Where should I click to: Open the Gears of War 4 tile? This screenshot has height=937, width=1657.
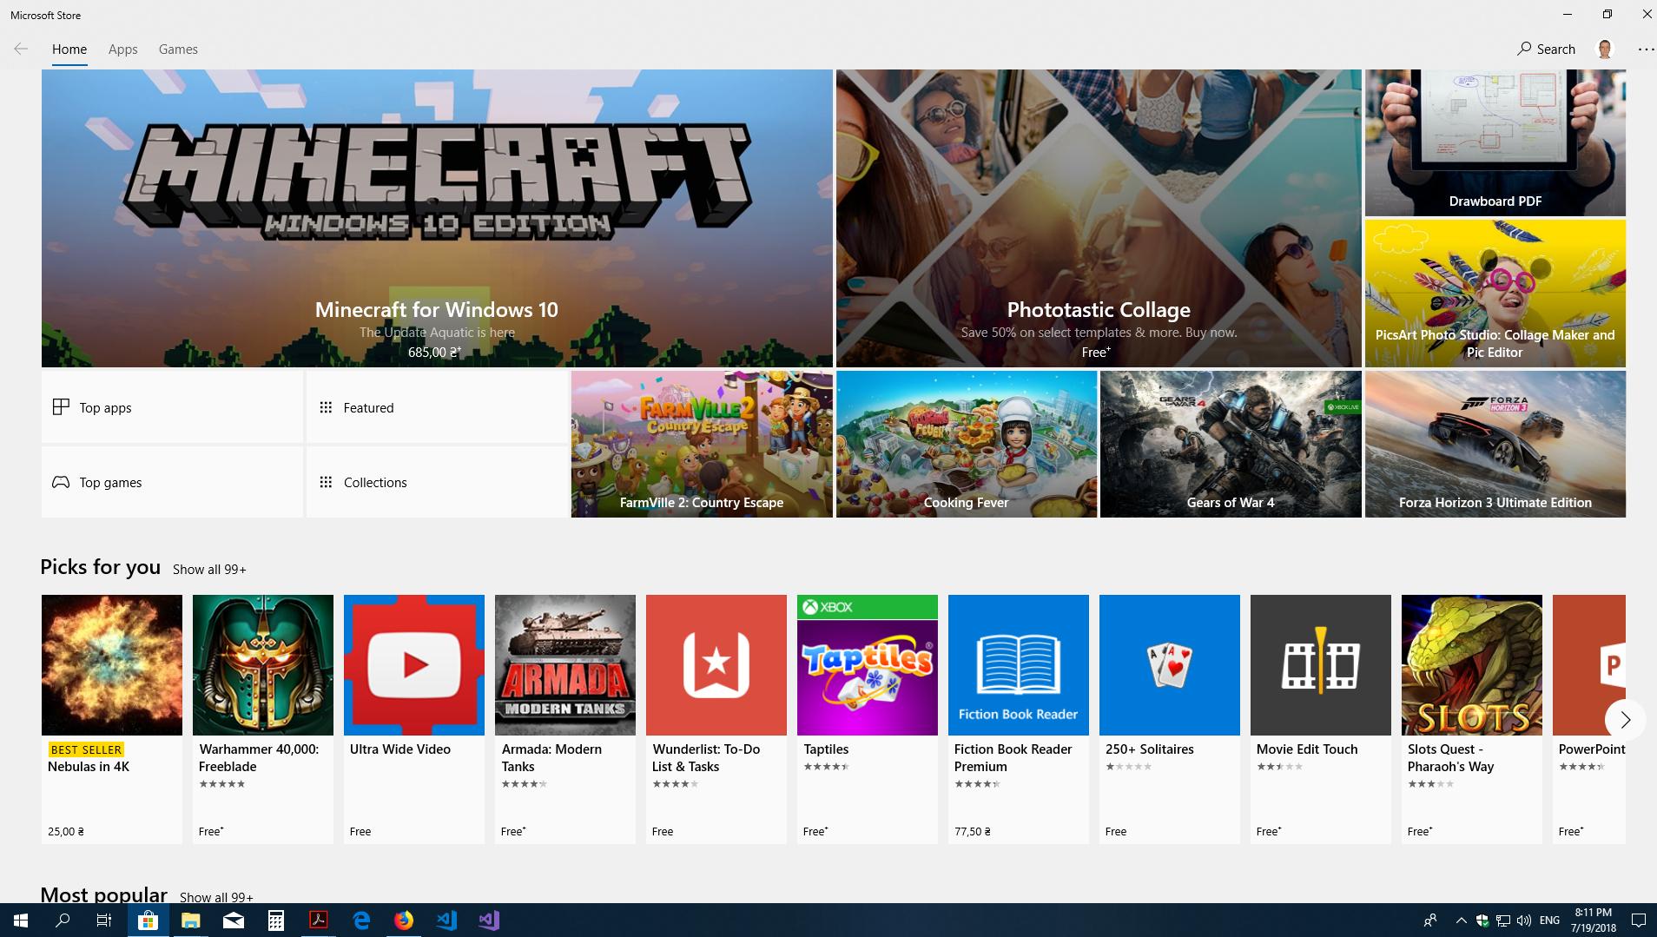point(1231,445)
